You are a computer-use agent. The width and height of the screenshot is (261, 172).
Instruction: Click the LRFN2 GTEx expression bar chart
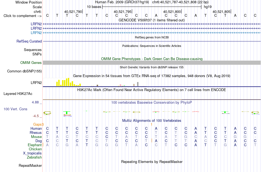click(x=95, y=82)
